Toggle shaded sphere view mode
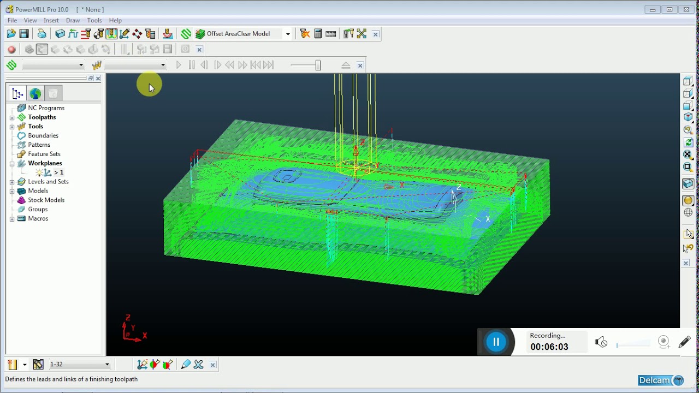This screenshot has width=699, height=393. coord(688,200)
